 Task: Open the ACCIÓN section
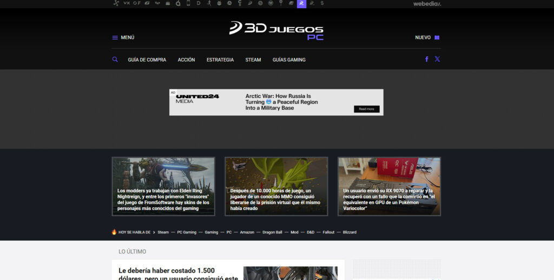tap(186, 60)
